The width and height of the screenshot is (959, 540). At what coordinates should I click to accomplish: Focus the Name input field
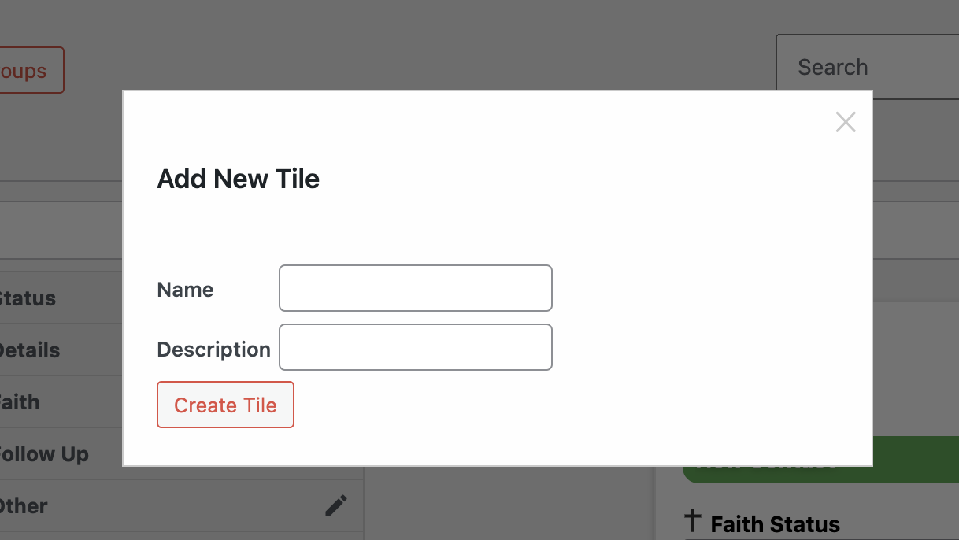click(x=415, y=288)
